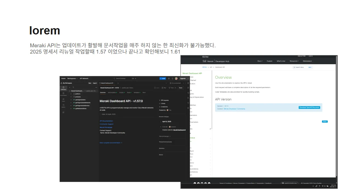Click the Import button in My Workspace
This screenshot has width=342, height=191.
(95, 83)
